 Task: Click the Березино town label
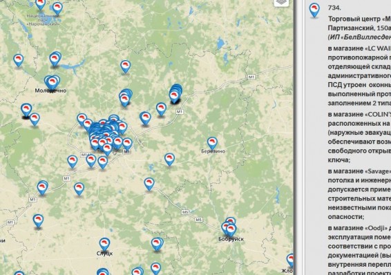(x=213, y=151)
